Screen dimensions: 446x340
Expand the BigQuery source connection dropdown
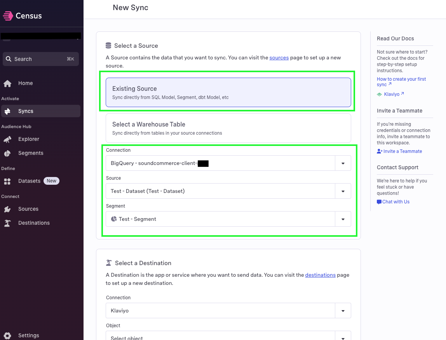(x=343, y=163)
